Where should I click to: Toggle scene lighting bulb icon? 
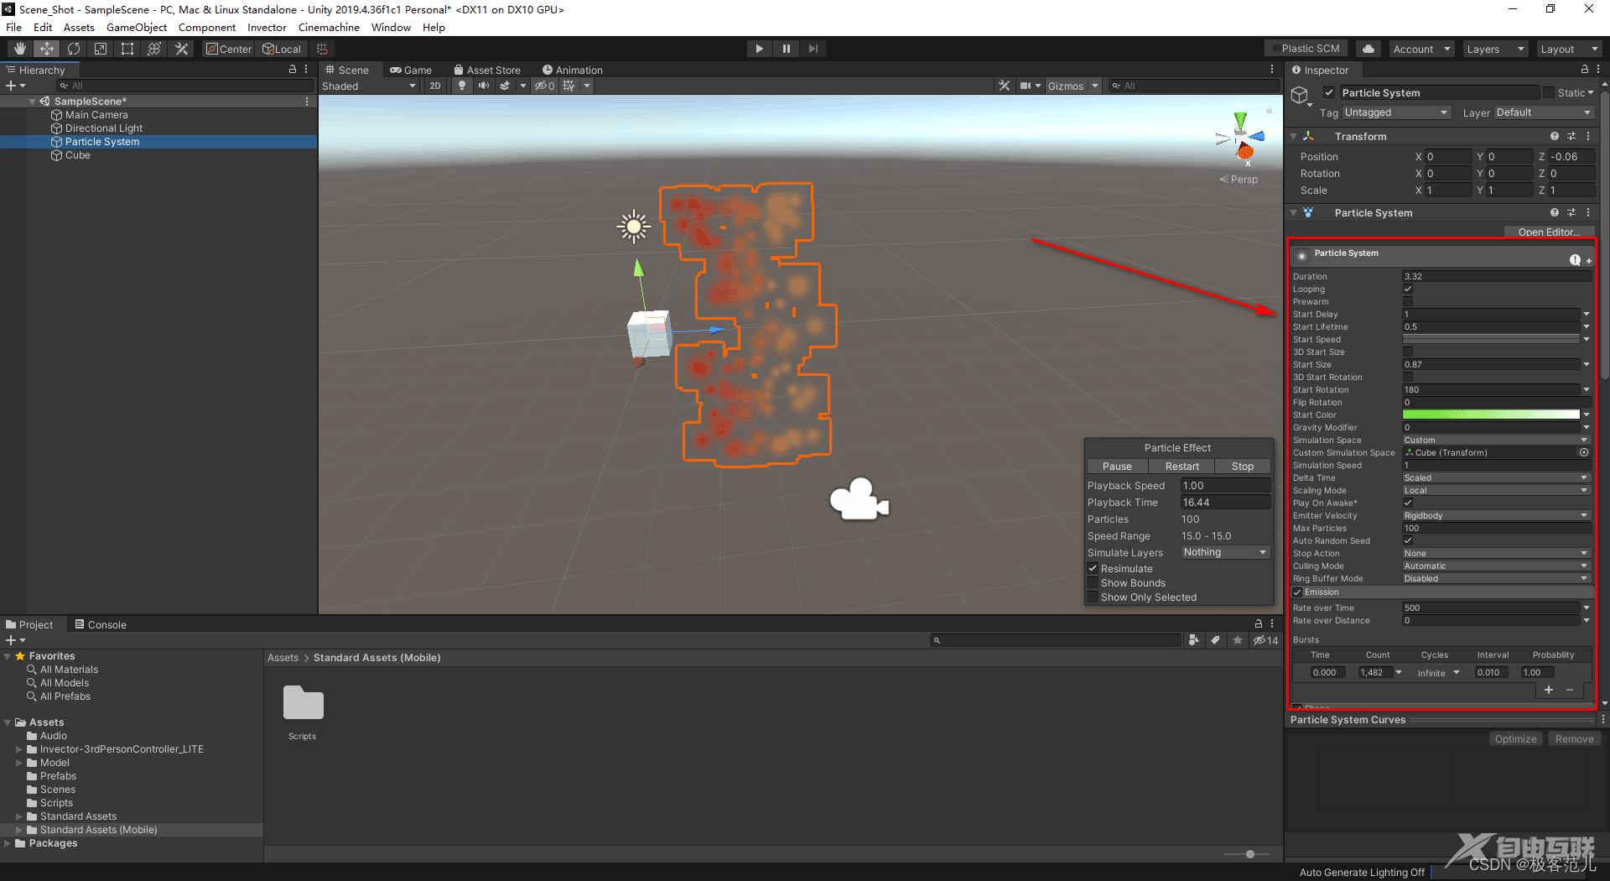coord(462,86)
